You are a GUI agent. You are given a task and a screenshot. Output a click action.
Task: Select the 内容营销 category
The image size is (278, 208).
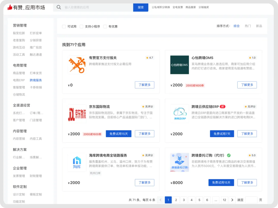pyautogui.click(x=19, y=139)
